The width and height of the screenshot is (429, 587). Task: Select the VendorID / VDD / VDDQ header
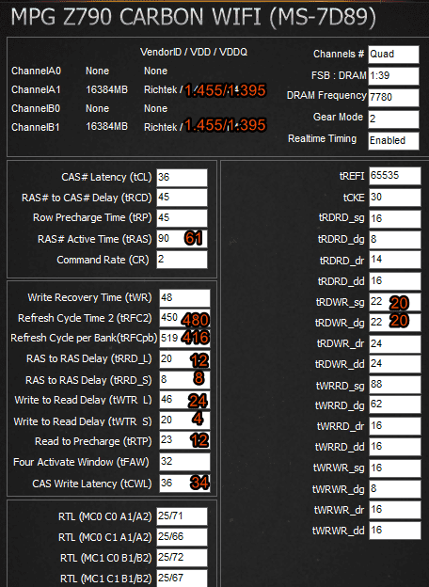pyautogui.click(x=194, y=52)
